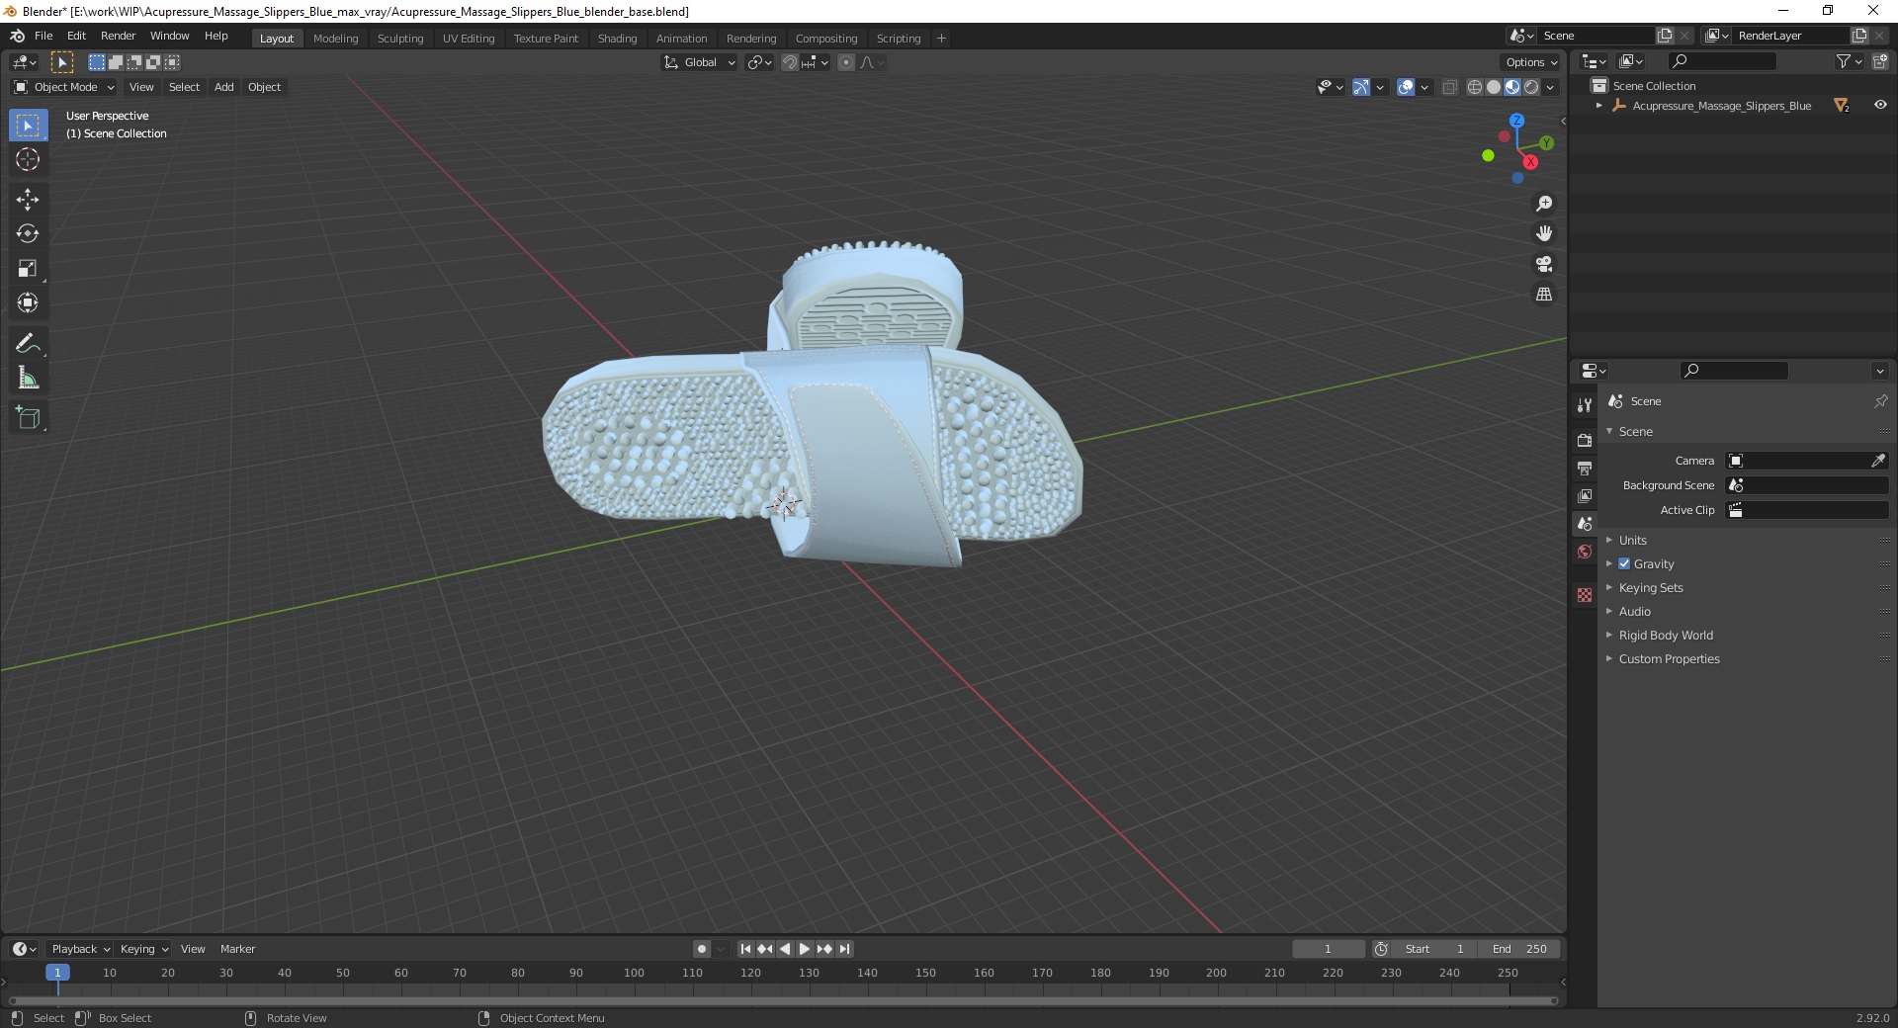Click the pan view hand icon
1898x1028 pixels.
tap(1543, 234)
